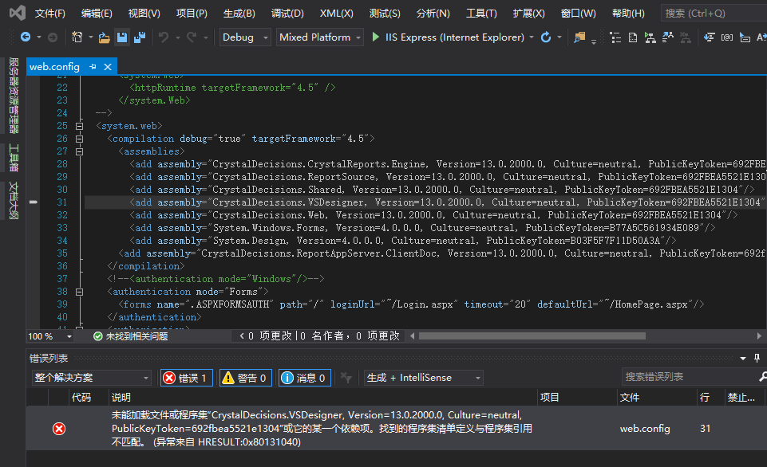Open the 服务器资源管理器 side tab
The image size is (767, 467).
point(14,96)
